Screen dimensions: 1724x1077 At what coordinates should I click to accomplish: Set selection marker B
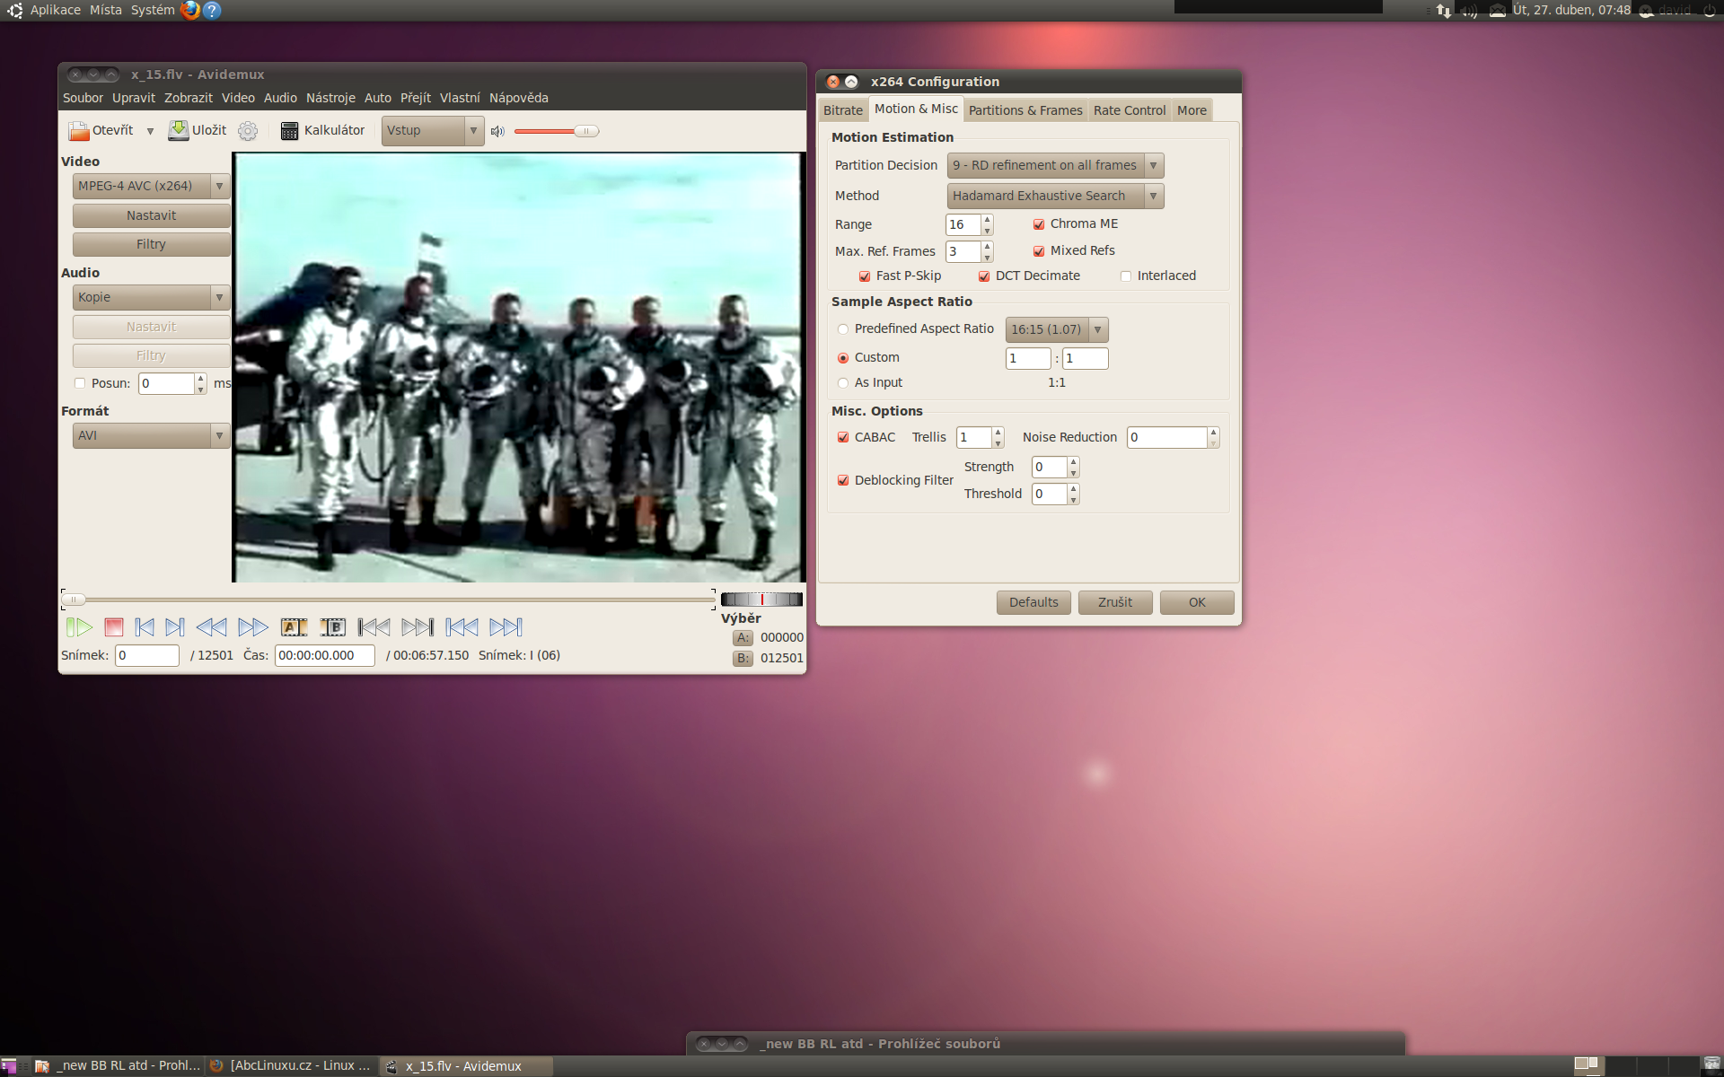click(x=333, y=627)
